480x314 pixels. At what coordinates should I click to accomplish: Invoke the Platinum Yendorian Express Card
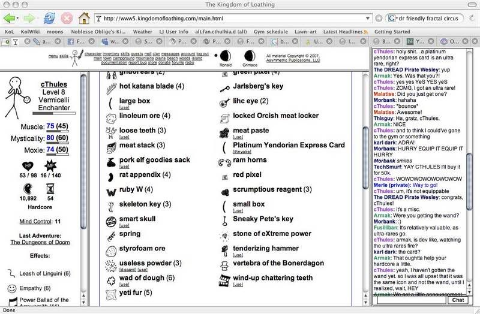(x=242, y=152)
